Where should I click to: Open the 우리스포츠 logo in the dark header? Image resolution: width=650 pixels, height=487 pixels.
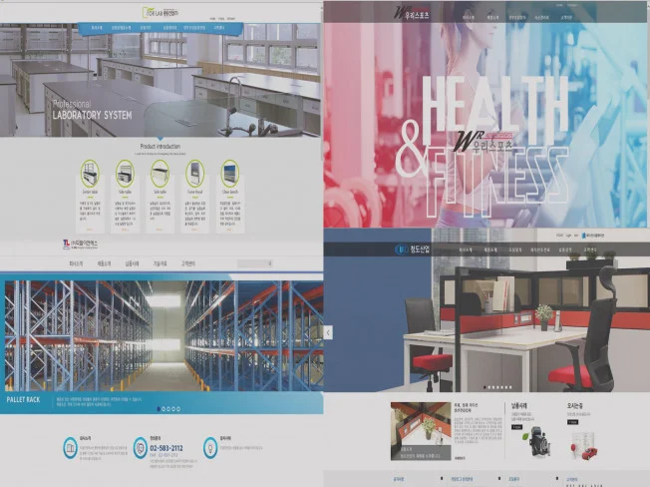coord(411,13)
